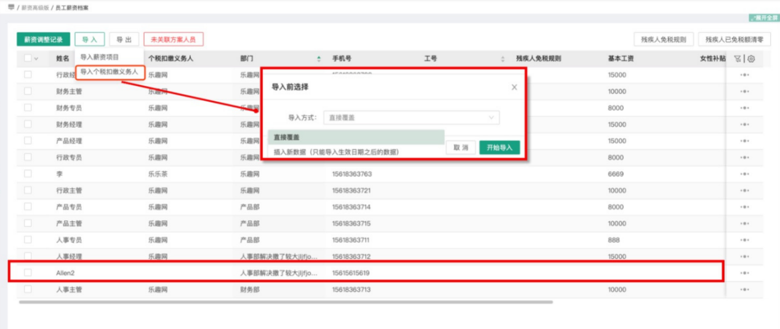Click 展开全屏 fullscreen toggle
The image size is (780, 329).
pos(764,18)
